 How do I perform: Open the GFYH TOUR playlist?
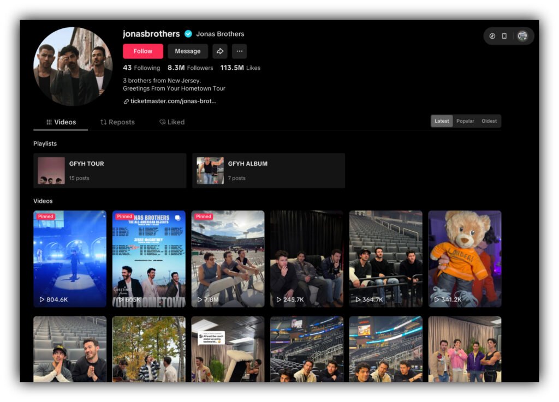pyautogui.click(x=110, y=171)
